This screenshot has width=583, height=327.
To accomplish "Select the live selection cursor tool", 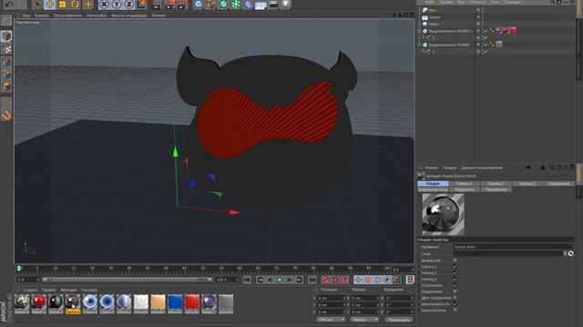I will pos(36,5).
